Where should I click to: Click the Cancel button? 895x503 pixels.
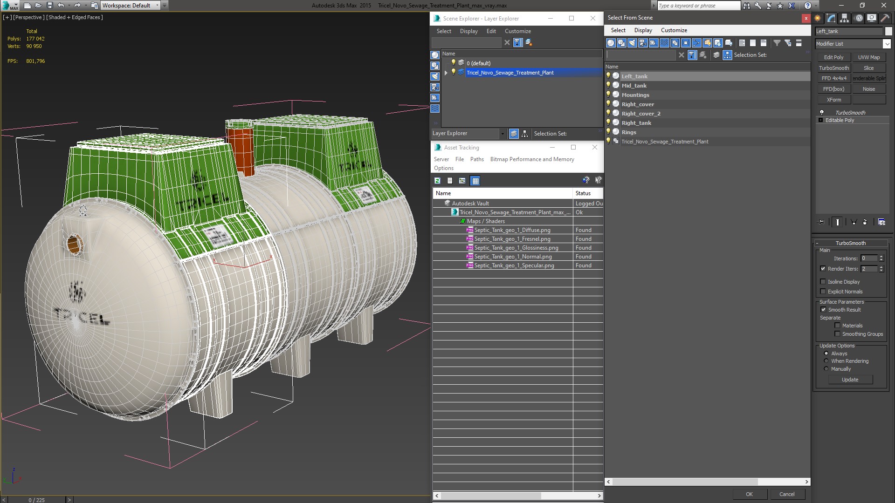pyautogui.click(x=787, y=494)
